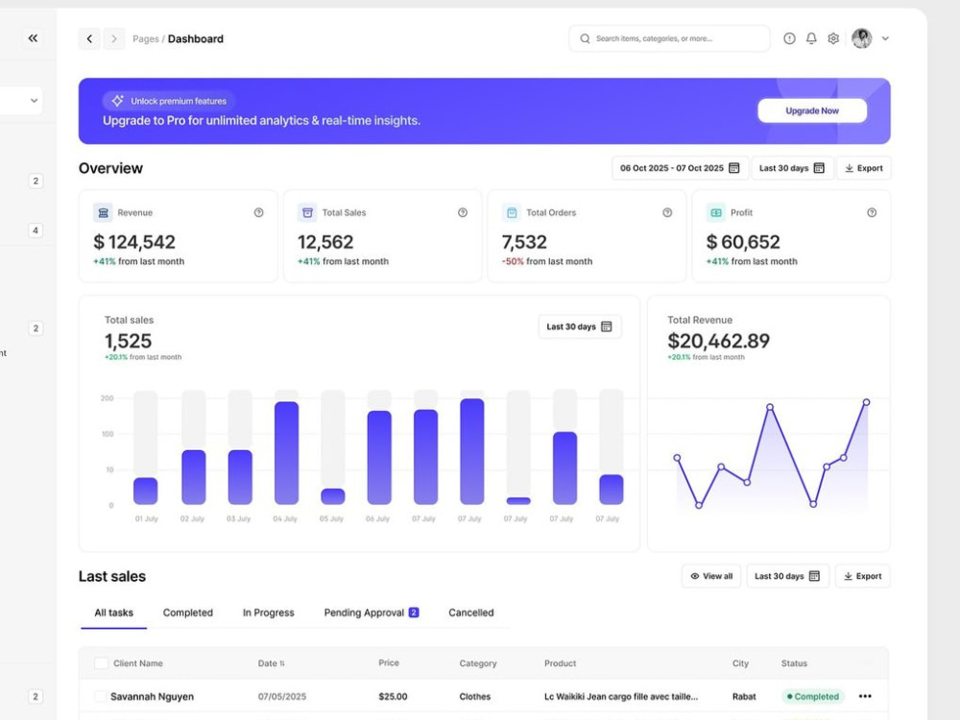Click the Clothes category cell
Screen dimensions: 960x720
[475, 696]
